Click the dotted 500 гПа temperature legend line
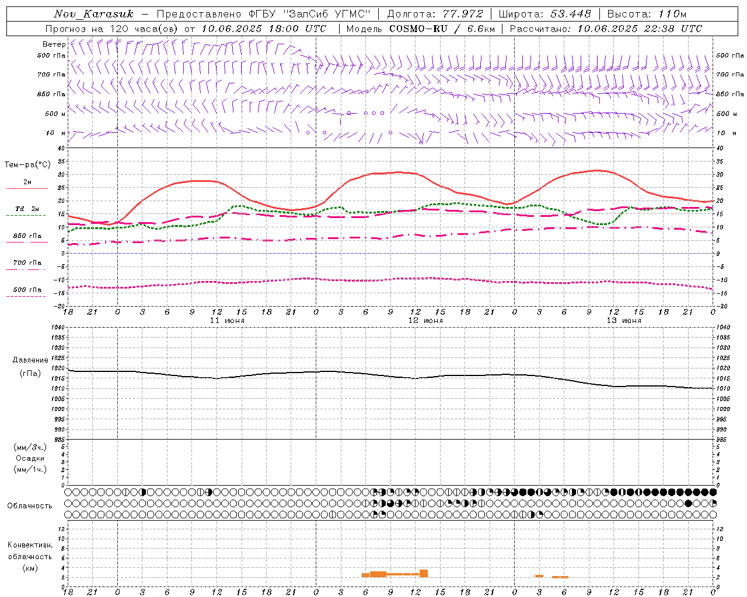 (26, 297)
